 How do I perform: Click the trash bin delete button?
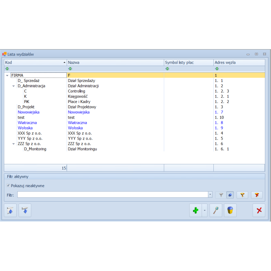pyautogui.click(x=230, y=210)
